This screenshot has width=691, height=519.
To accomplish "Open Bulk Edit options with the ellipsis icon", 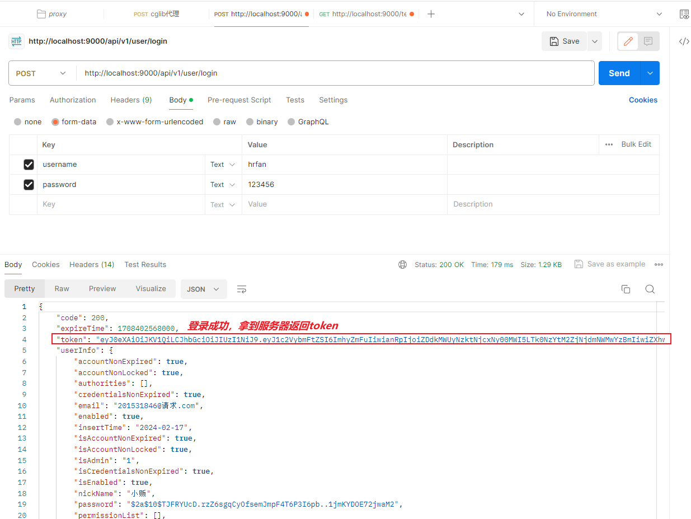I will (x=609, y=144).
